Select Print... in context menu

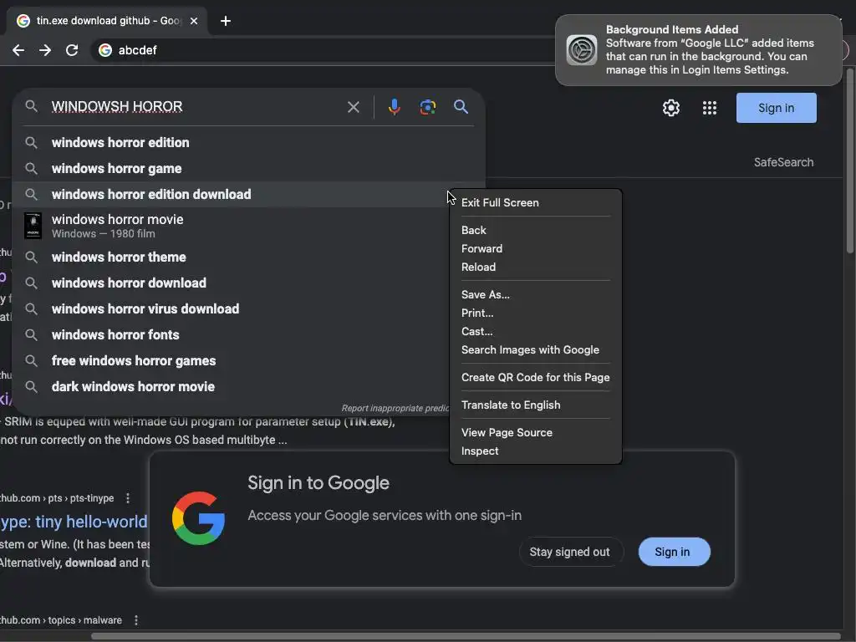[x=536, y=313]
